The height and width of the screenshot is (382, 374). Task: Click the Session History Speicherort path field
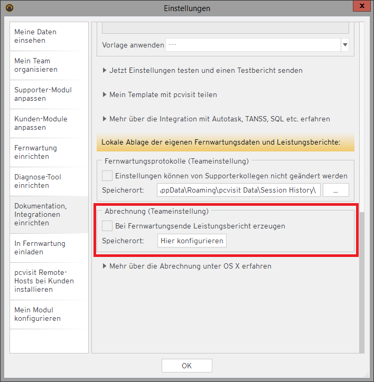pos(239,190)
